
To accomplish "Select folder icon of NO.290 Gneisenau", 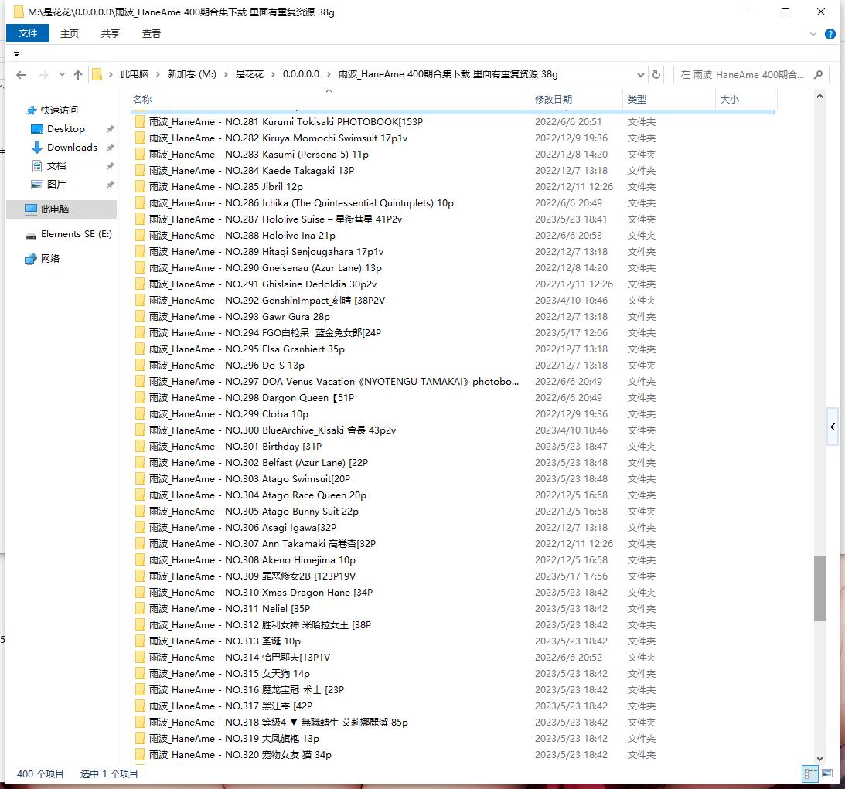I will tap(140, 268).
